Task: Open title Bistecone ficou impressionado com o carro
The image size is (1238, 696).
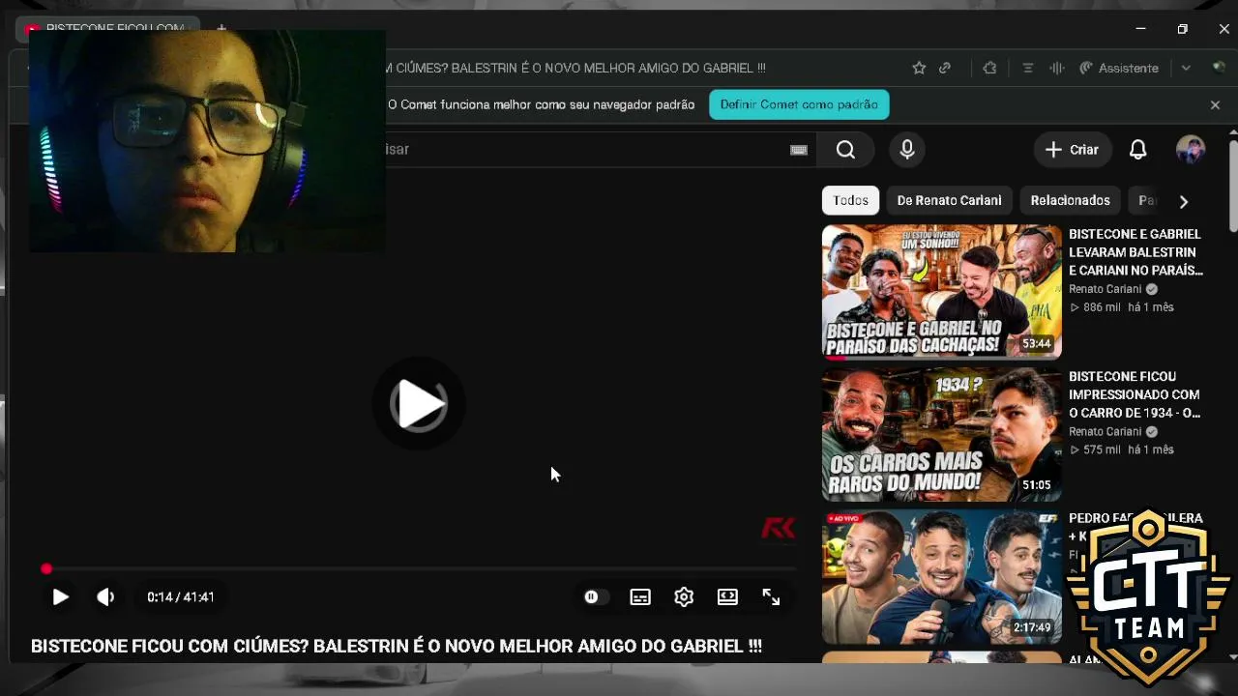Action: pyautogui.click(x=1135, y=394)
